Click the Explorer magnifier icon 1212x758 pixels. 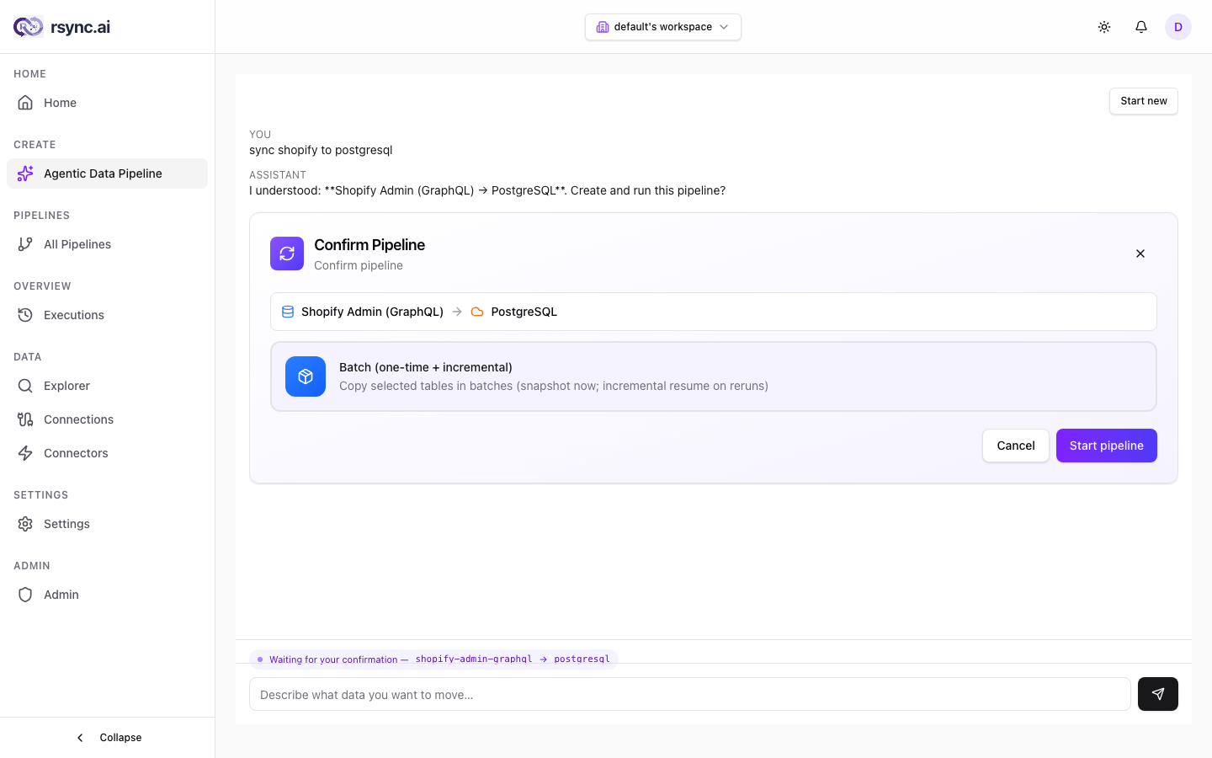[25, 386]
